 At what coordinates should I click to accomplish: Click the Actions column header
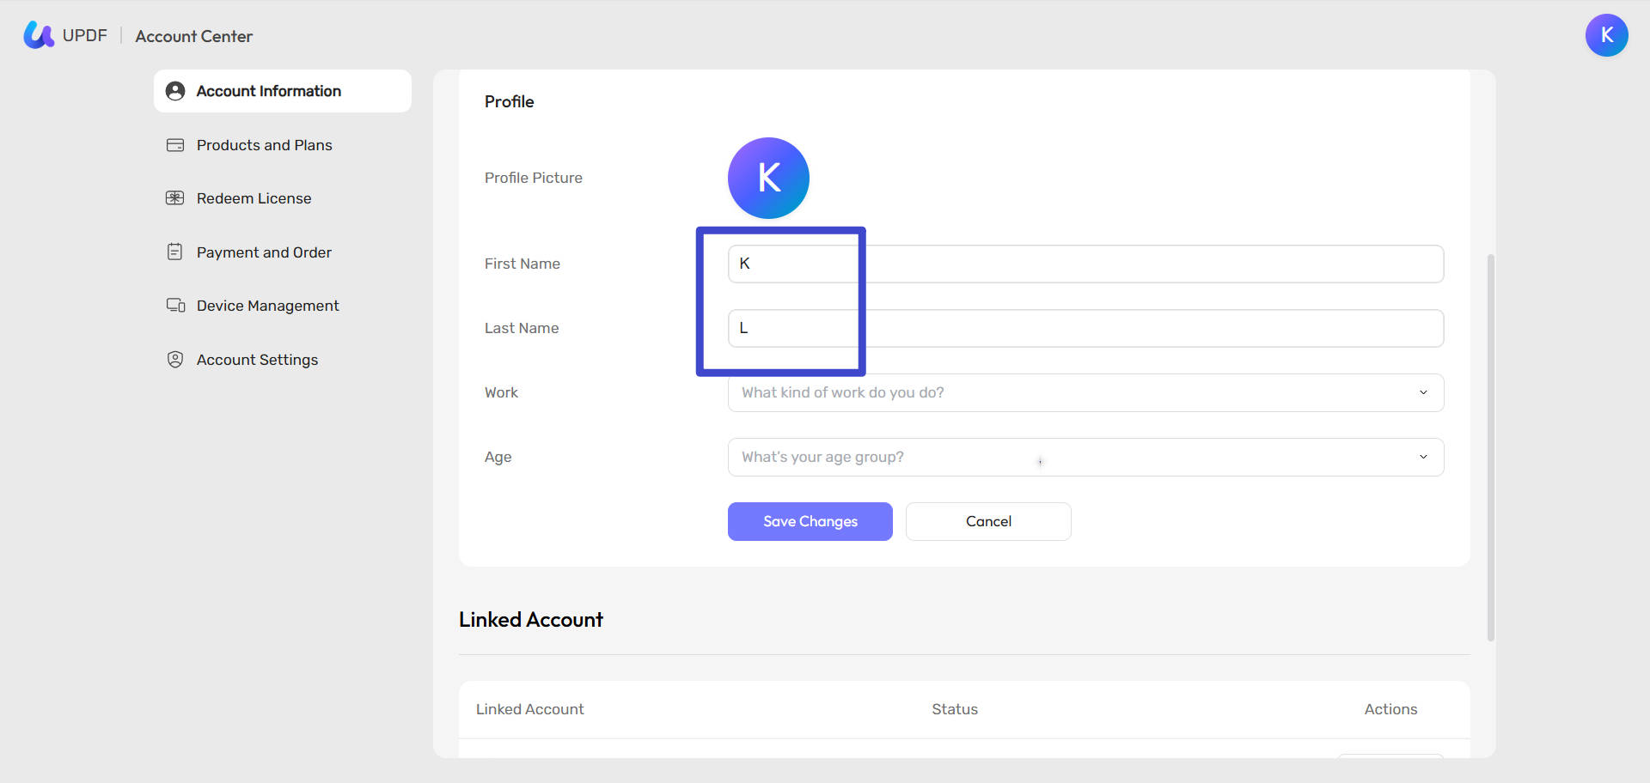[x=1390, y=709]
